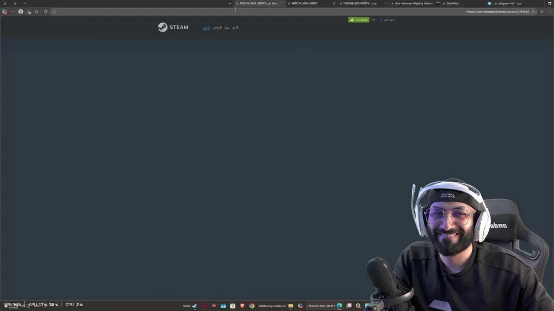Switch to 'THRONE AND LIBERTY على Steam' tab
The width and height of the screenshot is (554, 311).
(x=260, y=3)
